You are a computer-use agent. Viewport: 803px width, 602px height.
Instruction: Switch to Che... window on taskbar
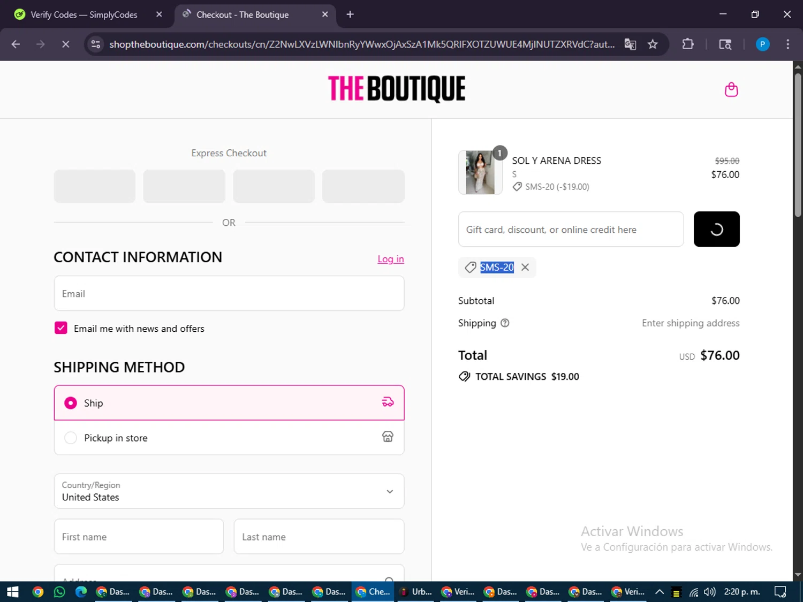[x=373, y=592]
